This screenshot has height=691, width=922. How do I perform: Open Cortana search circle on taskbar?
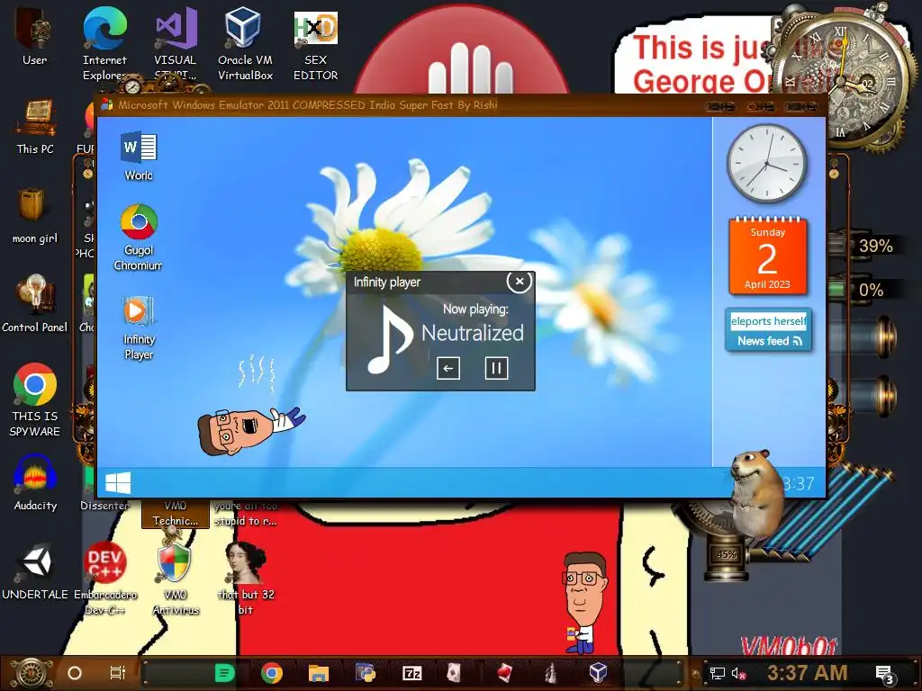coord(75,673)
